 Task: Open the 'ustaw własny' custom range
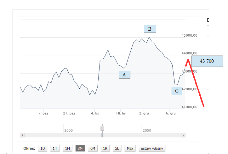coord(152,148)
